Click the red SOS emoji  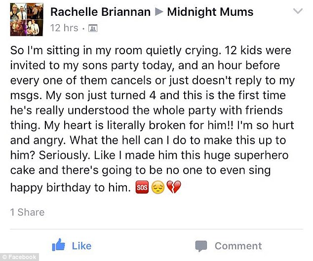pyautogui.click(x=142, y=187)
